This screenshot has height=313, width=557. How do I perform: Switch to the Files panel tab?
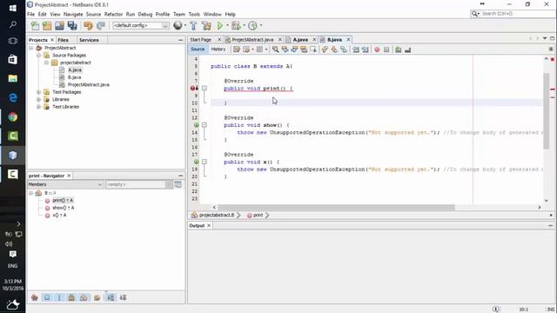point(63,40)
